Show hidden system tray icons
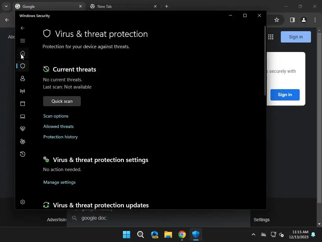Screen dimensions: 322x242 (253, 234)
